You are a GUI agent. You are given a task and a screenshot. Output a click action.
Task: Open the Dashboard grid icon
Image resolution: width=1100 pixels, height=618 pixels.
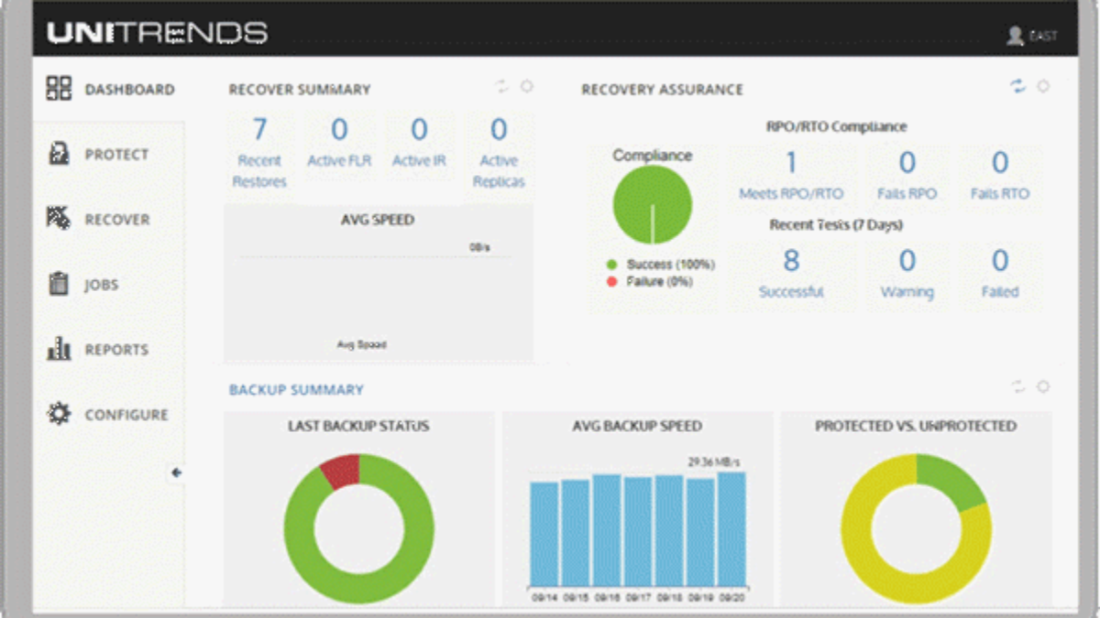pos(59,89)
